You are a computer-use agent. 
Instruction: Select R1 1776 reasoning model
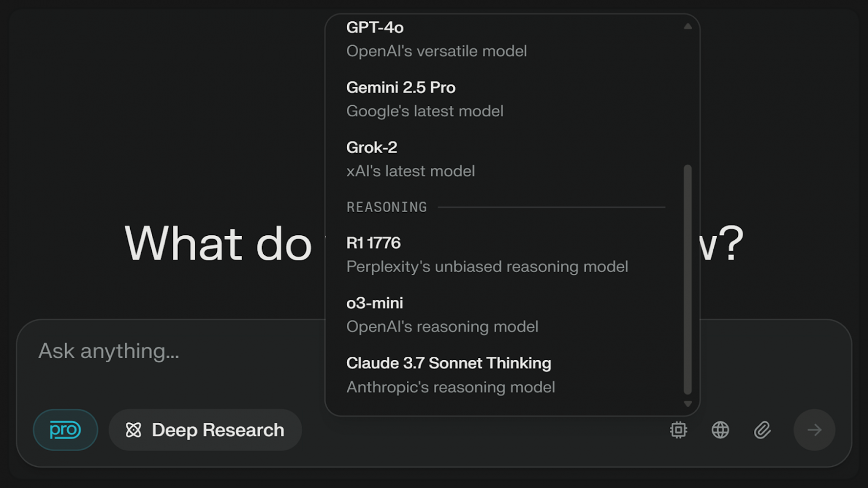point(373,243)
